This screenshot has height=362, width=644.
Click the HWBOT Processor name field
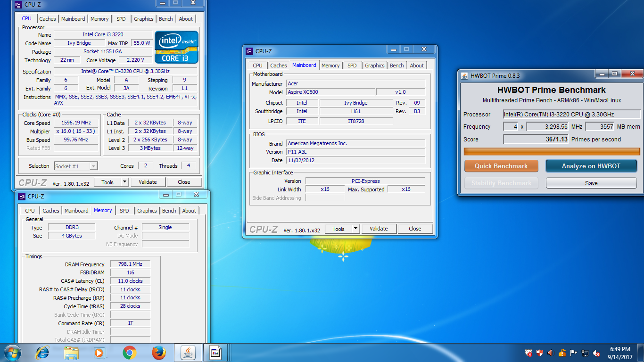pyautogui.click(x=571, y=114)
